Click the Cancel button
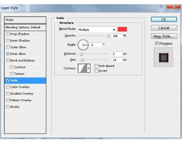Viewport: 182px width, 141px height. pos(164,28)
